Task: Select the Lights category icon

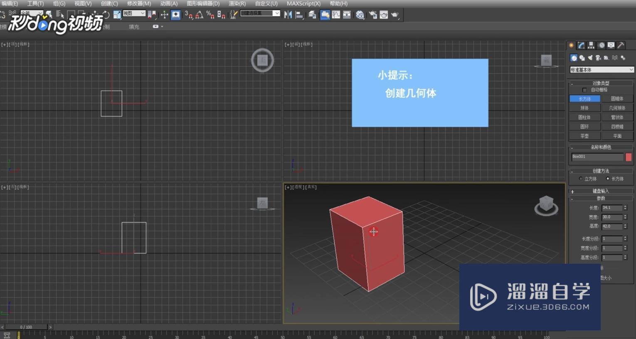Action: [590, 58]
